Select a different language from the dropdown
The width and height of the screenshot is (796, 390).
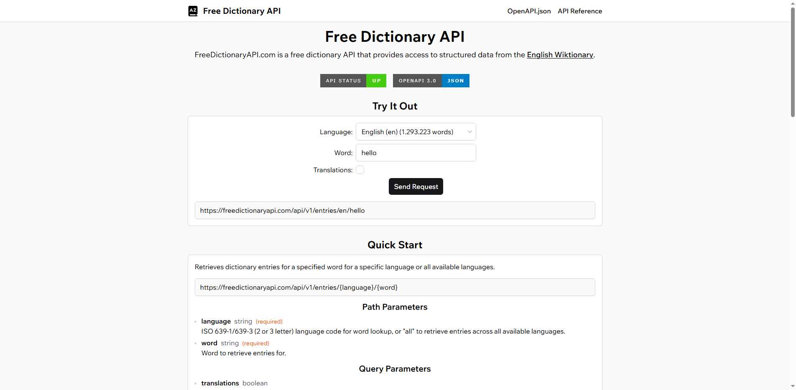click(x=416, y=132)
